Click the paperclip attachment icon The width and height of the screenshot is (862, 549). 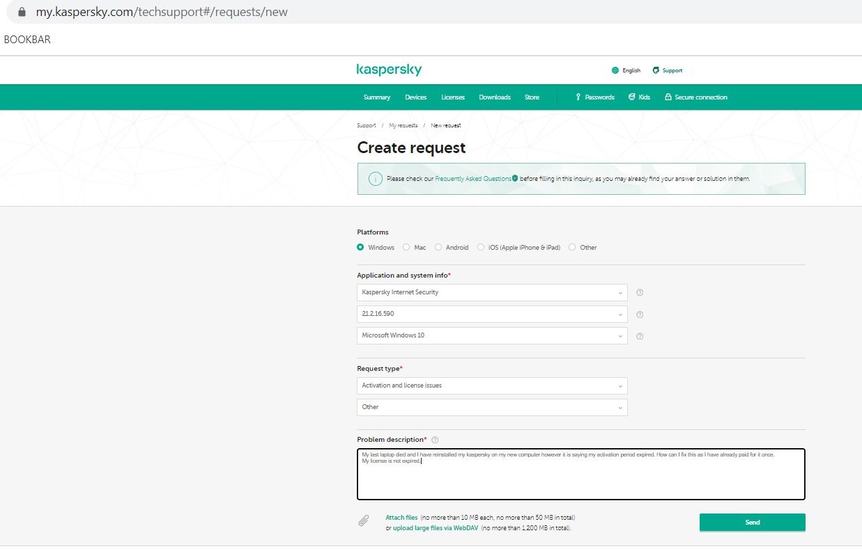click(364, 520)
